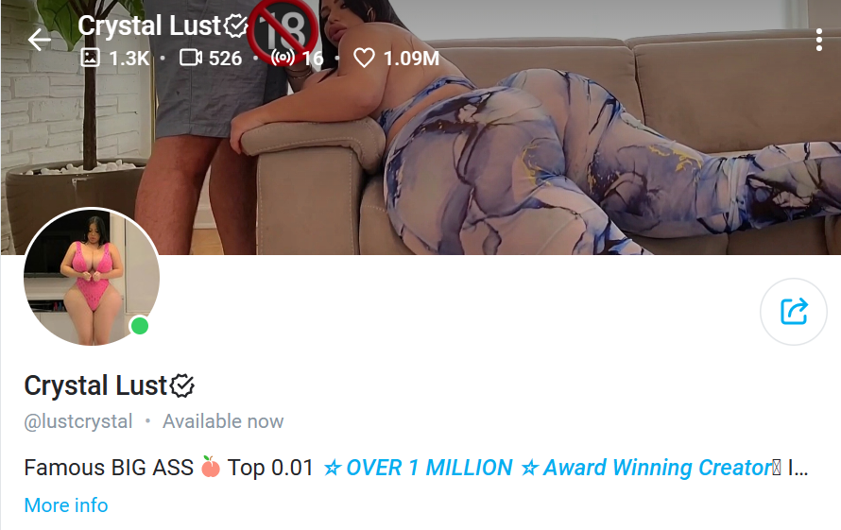The image size is (841, 530).
Task: Click the OVER 1 MILLION bio text
Action: click(x=429, y=468)
